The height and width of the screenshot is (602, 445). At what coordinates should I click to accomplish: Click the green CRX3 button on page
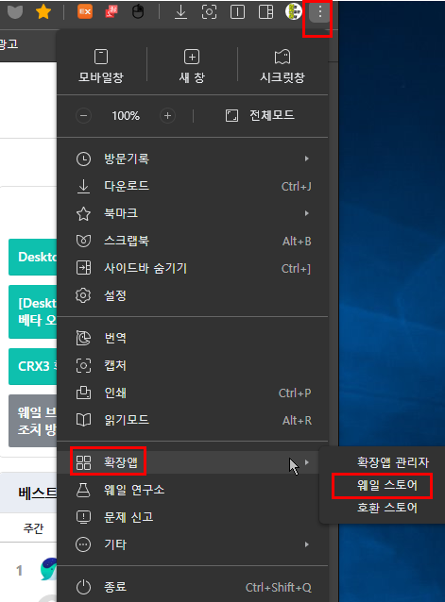tap(33, 366)
